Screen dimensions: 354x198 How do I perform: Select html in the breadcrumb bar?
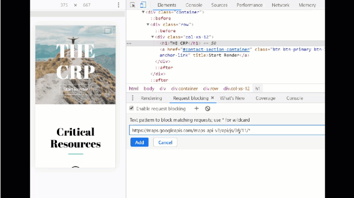click(x=134, y=88)
